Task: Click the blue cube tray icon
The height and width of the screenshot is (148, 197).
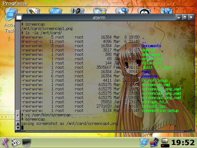Action: pos(144,142)
